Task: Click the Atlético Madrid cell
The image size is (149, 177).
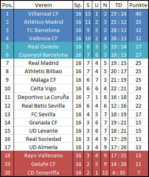Action: click(44, 22)
